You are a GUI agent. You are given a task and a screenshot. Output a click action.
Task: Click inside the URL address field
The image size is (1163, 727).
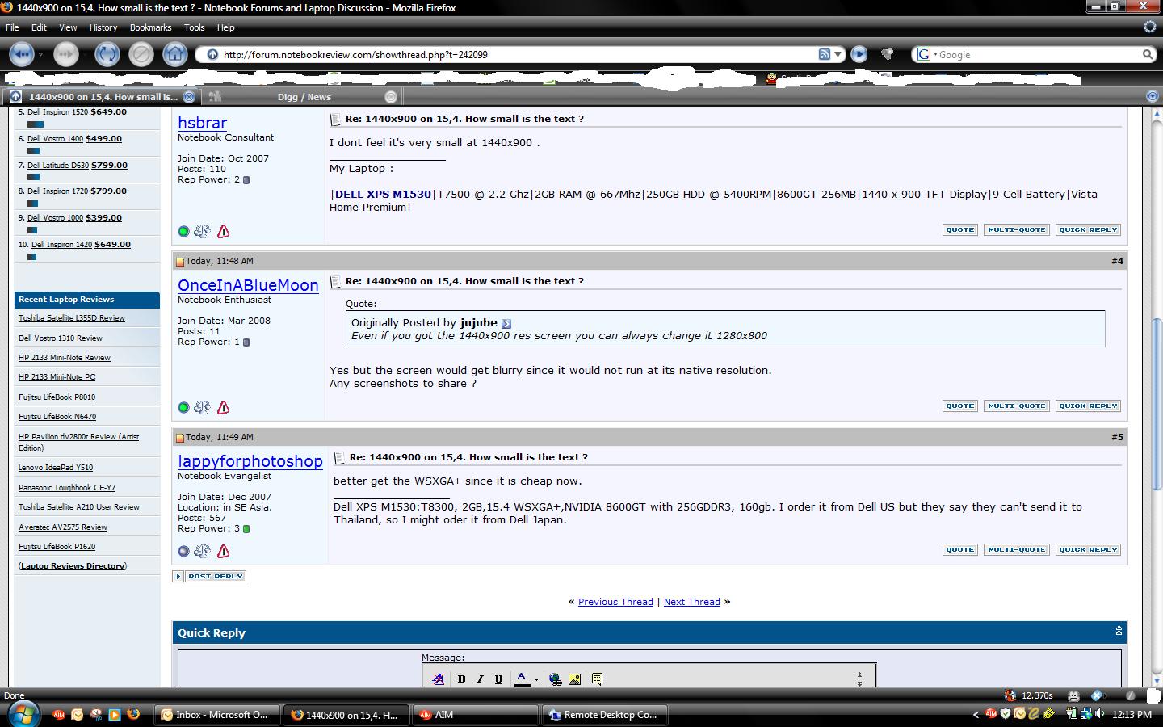(x=517, y=54)
